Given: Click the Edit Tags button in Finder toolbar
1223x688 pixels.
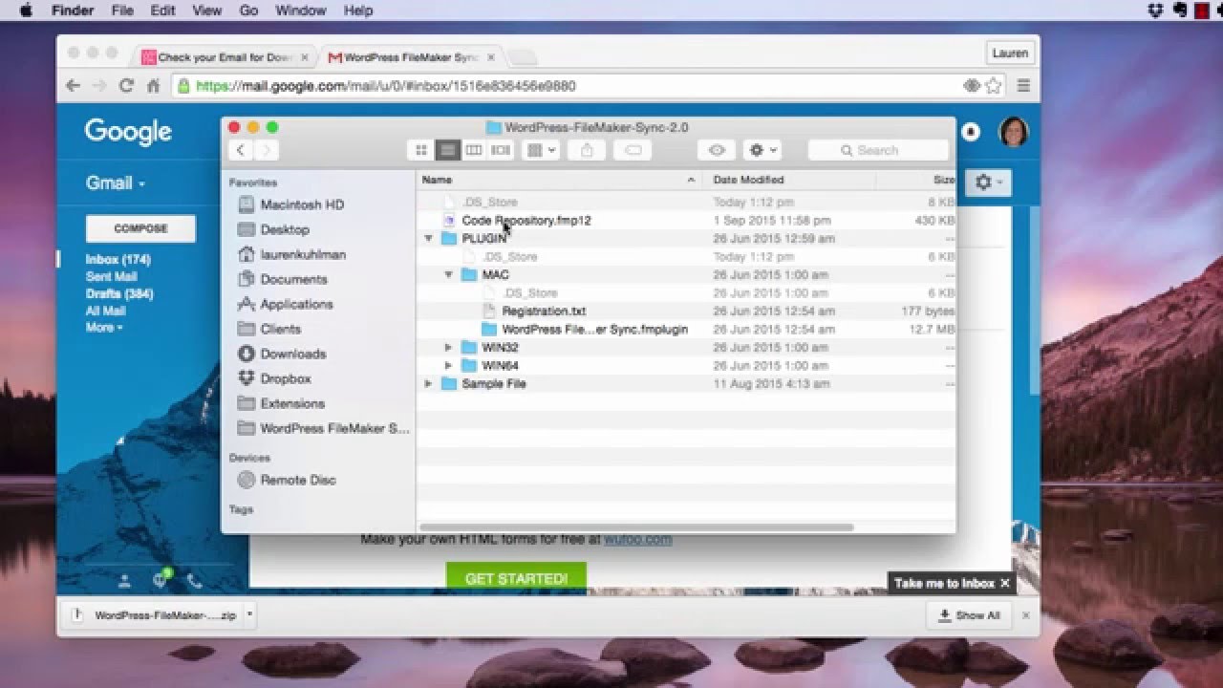Looking at the screenshot, I should click(x=633, y=150).
